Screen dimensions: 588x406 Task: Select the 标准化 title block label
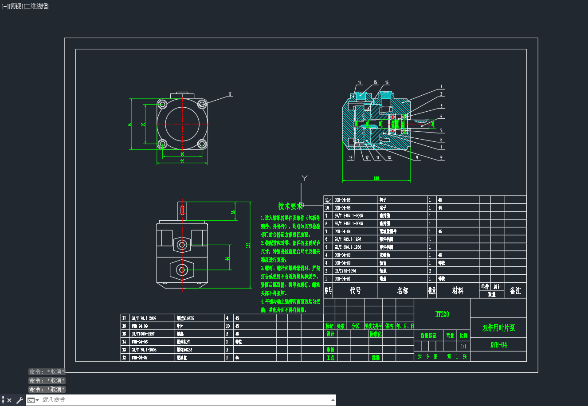(x=375, y=334)
